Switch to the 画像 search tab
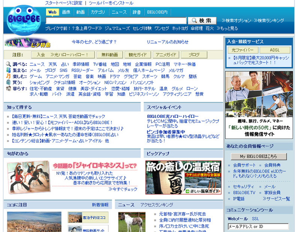Image resolution: width=296 pixels, height=232 pixels. click(66, 12)
